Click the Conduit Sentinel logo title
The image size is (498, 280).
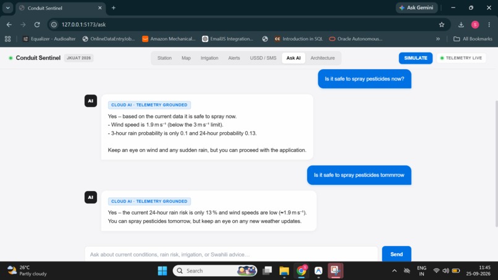38,58
